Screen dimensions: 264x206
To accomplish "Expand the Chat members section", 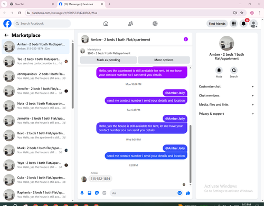I will point(227,95).
